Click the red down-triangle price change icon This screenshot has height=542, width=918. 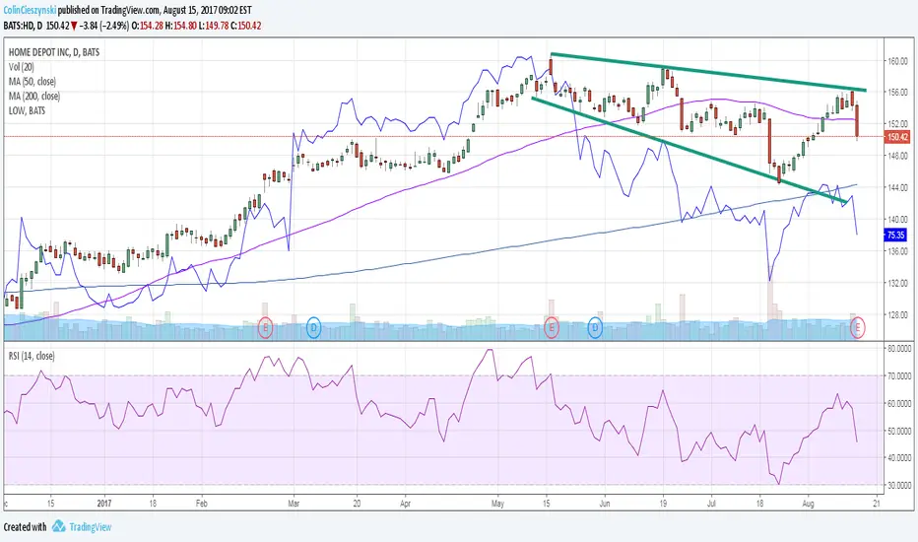tap(74, 26)
